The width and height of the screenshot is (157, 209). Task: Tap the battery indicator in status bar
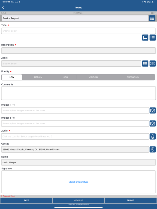[152, 2]
